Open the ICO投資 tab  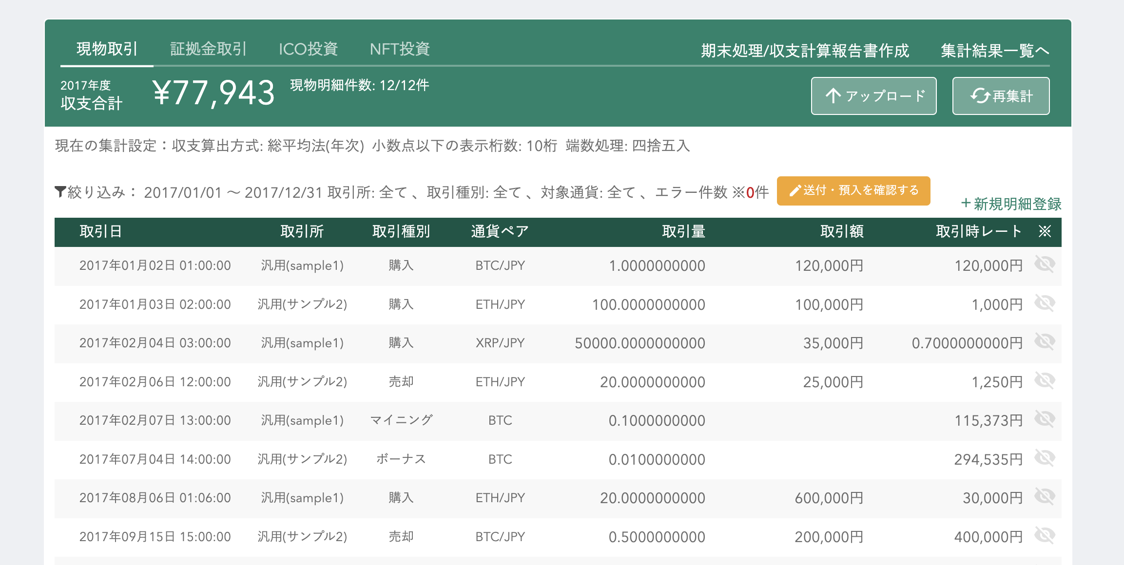[x=308, y=49]
